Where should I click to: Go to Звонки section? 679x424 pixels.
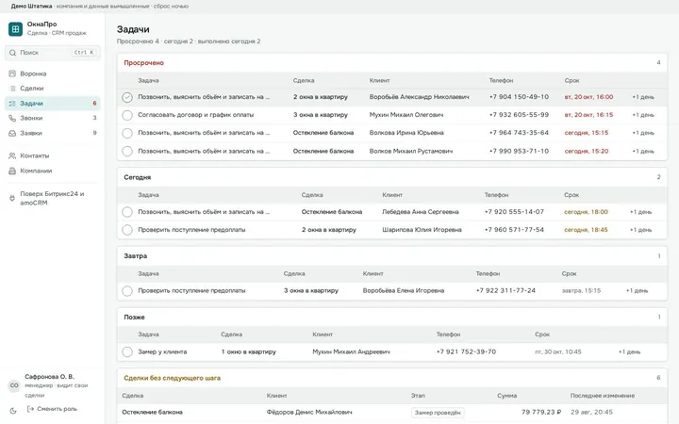(x=53, y=118)
